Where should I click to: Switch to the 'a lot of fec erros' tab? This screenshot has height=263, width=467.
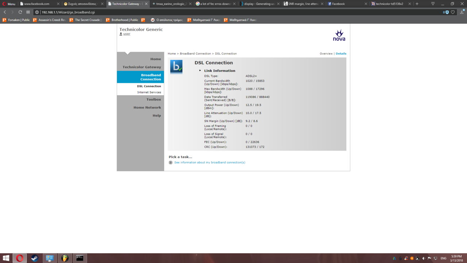pyautogui.click(x=216, y=4)
